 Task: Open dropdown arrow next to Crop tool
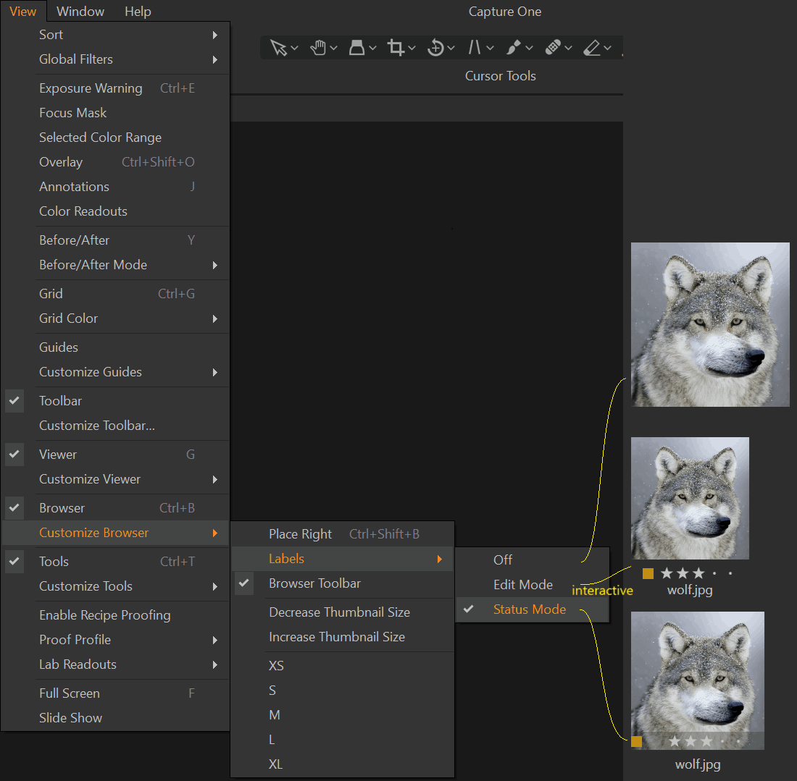tap(412, 48)
